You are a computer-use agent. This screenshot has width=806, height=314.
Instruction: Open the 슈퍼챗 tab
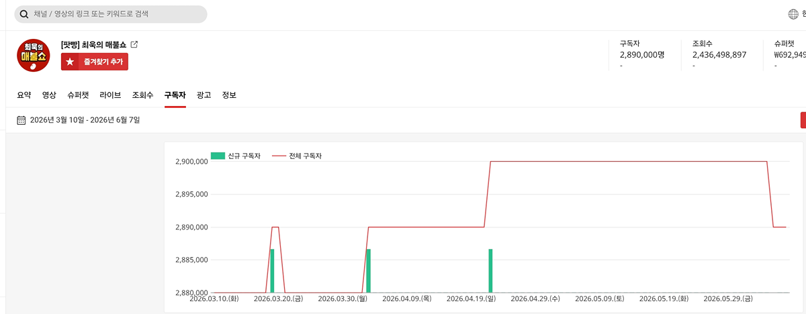pyautogui.click(x=78, y=95)
